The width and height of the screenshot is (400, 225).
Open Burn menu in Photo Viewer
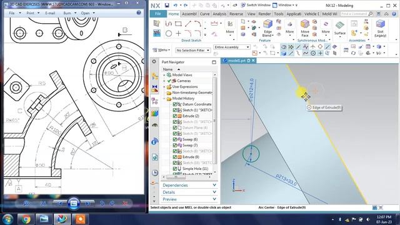[x=69, y=12]
